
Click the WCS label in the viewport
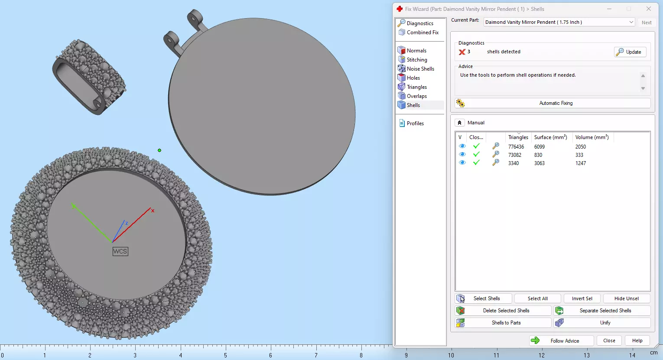click(x=120, y=251)
